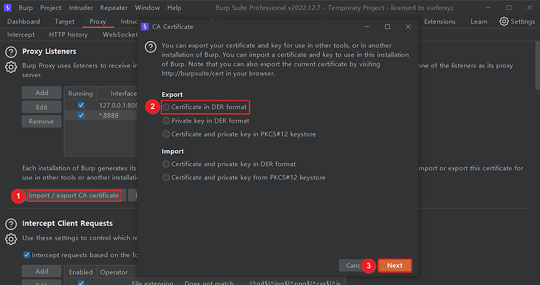Open the Intercept Client Requests gear icon
This screenshot has height=285, width=540.
click(x=11, y=239)
